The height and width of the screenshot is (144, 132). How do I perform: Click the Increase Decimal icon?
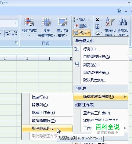tap(8, 34)
